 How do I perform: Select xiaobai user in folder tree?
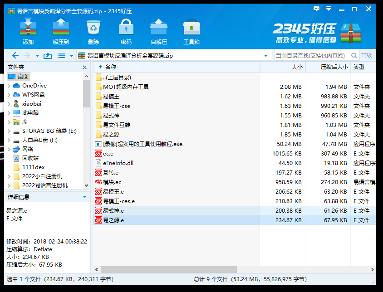(32, 104)
